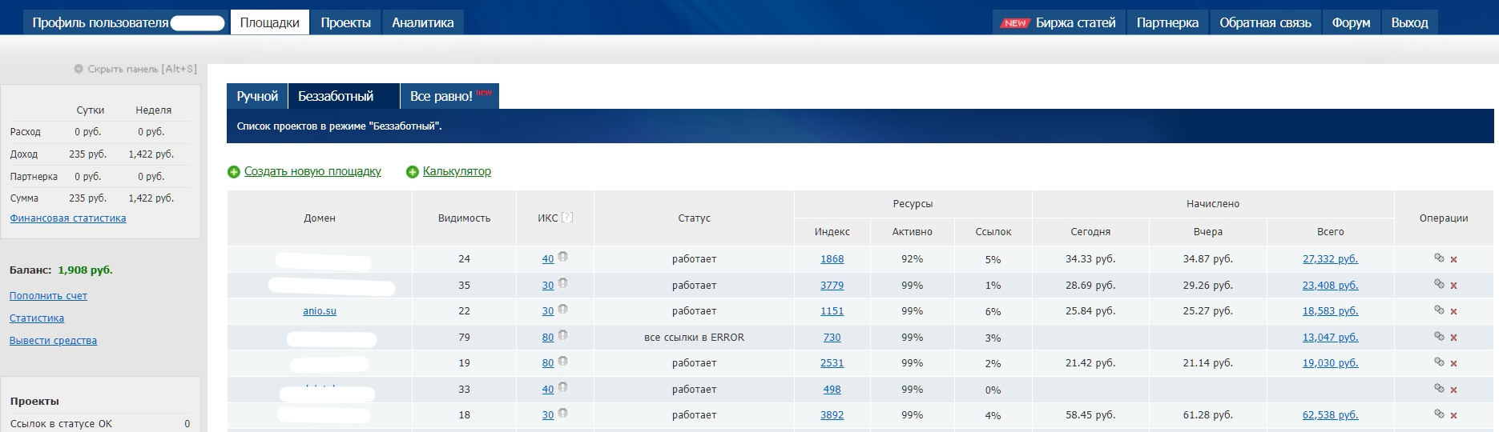Click Вывести средства in the balance panel
This screenshot has width=1499, height=432.
[x=53, y=341]
